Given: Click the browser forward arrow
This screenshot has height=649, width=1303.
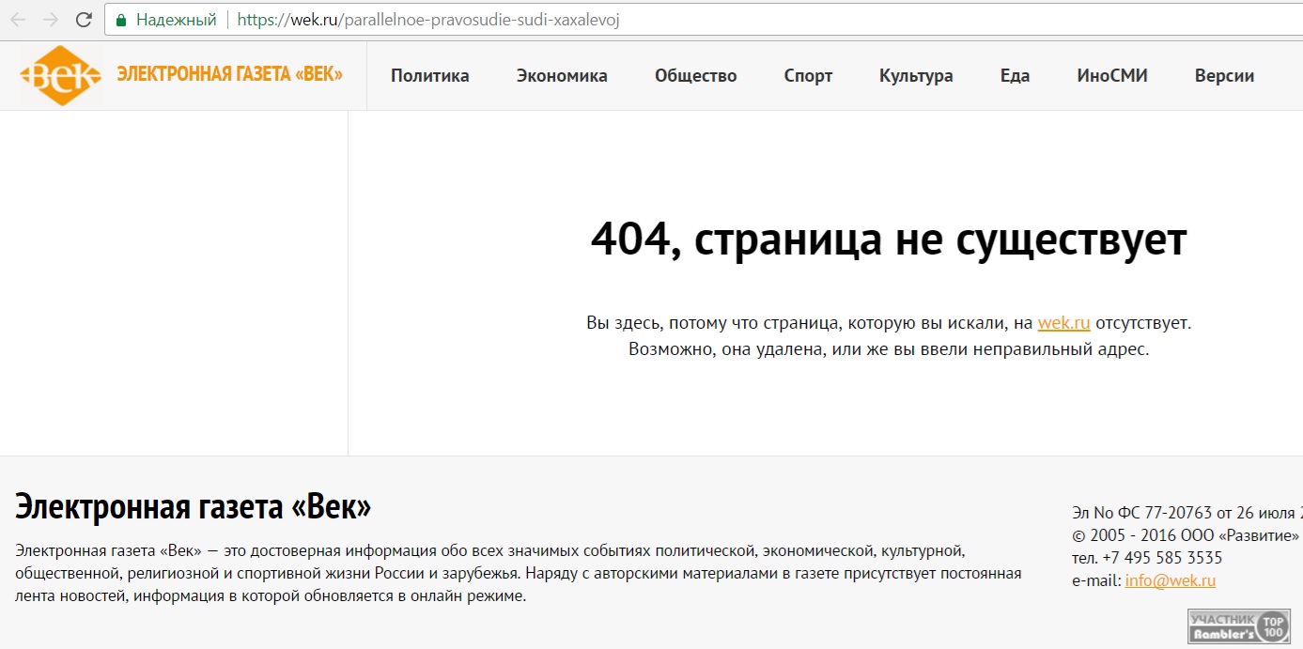Looking at the screenshot, I should pyautogui.click(x=51, y=20).
